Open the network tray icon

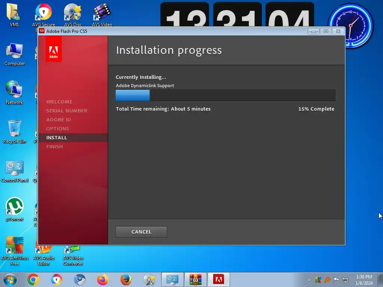345,280
